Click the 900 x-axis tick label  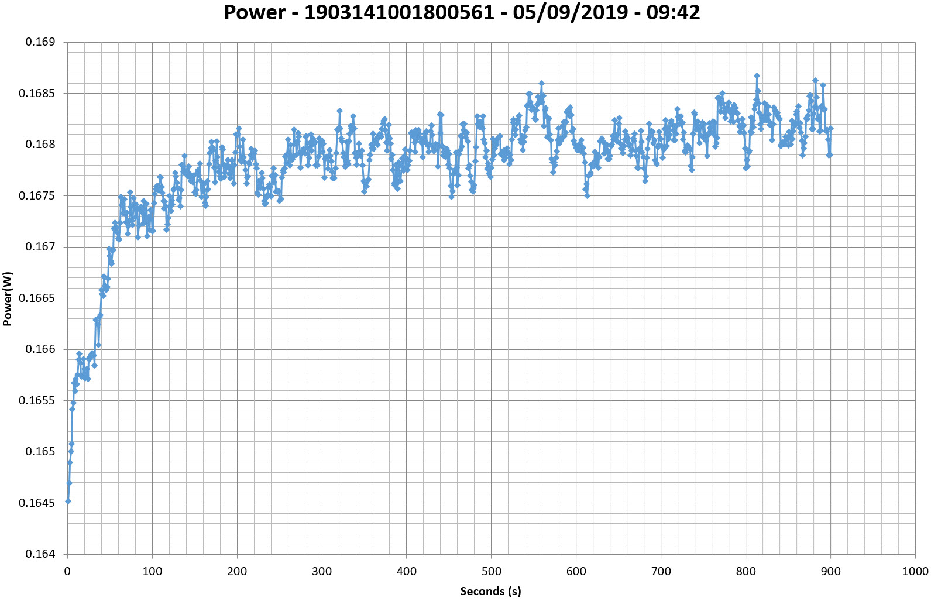click(830, 572)
